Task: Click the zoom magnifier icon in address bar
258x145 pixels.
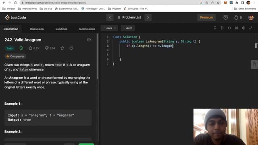Action: point(207,3)
